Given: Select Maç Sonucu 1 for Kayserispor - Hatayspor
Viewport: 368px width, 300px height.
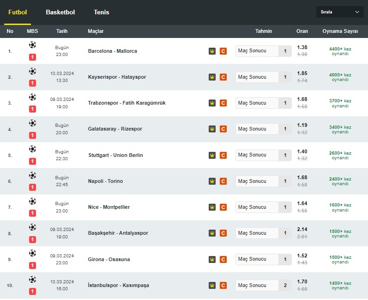Looking at the screenshot, I should (x=263, y=77).
